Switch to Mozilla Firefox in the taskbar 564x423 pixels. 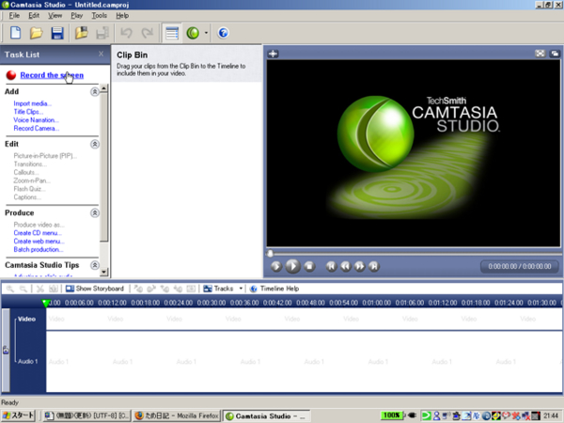click(x=177, y=415)
